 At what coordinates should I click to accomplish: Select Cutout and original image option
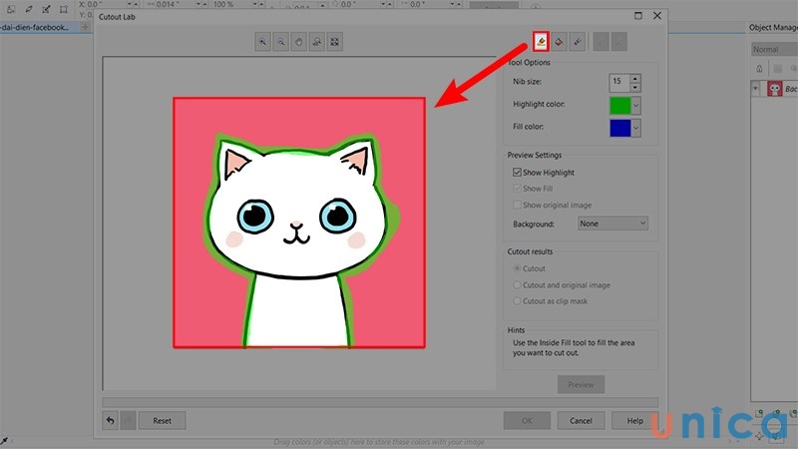pos(517,284)
